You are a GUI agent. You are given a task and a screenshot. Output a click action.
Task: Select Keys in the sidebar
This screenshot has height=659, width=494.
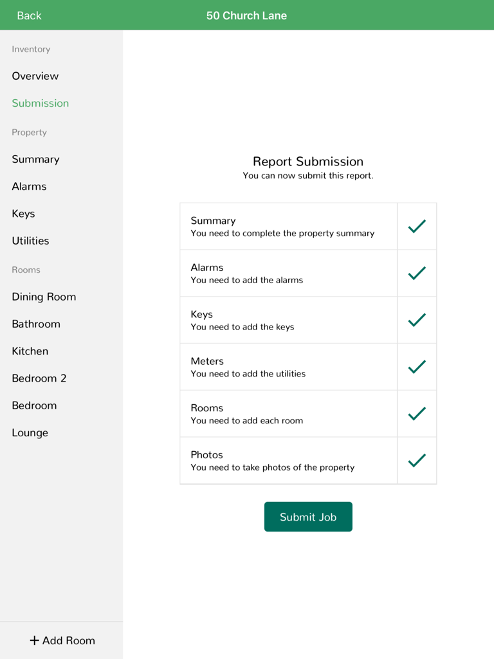click(x=23, y=213)
